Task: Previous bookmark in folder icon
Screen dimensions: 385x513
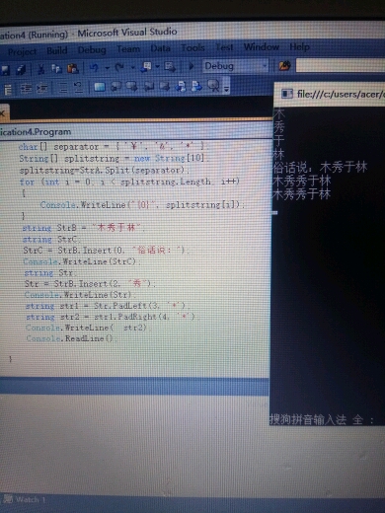Action: click(x=149, y=86)
